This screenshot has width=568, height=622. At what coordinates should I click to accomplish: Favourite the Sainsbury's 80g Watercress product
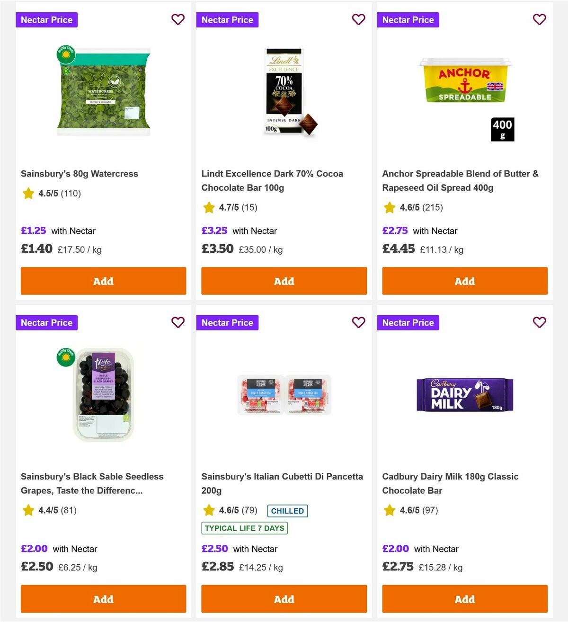coord(178,19)
